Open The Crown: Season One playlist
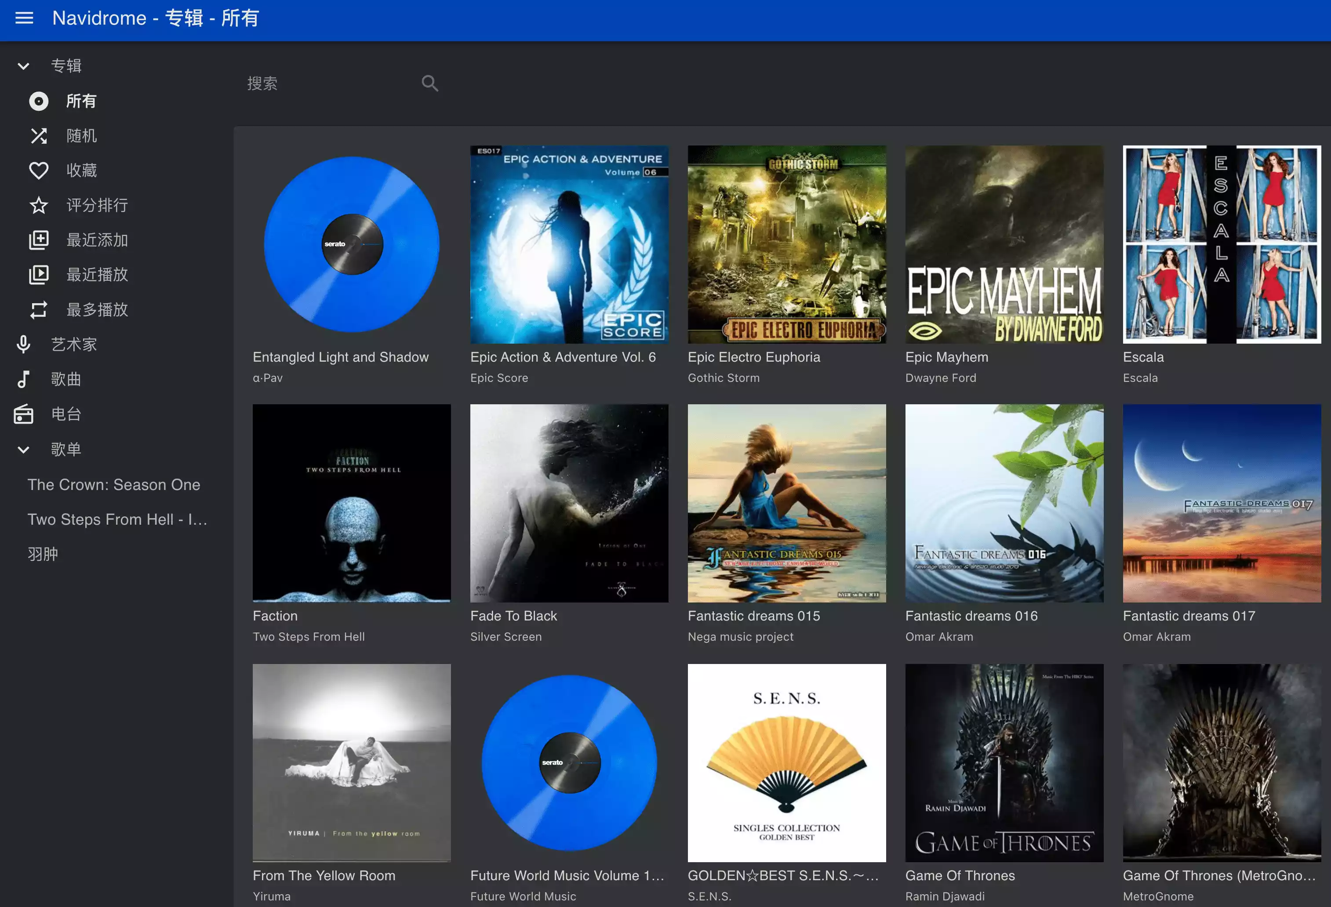1331x907 pixels. 114,484
